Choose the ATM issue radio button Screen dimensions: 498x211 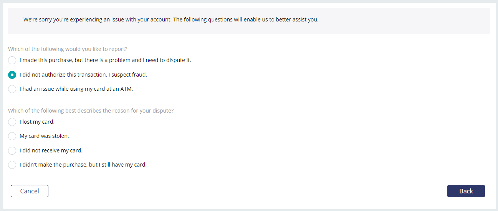click(12, 89)
